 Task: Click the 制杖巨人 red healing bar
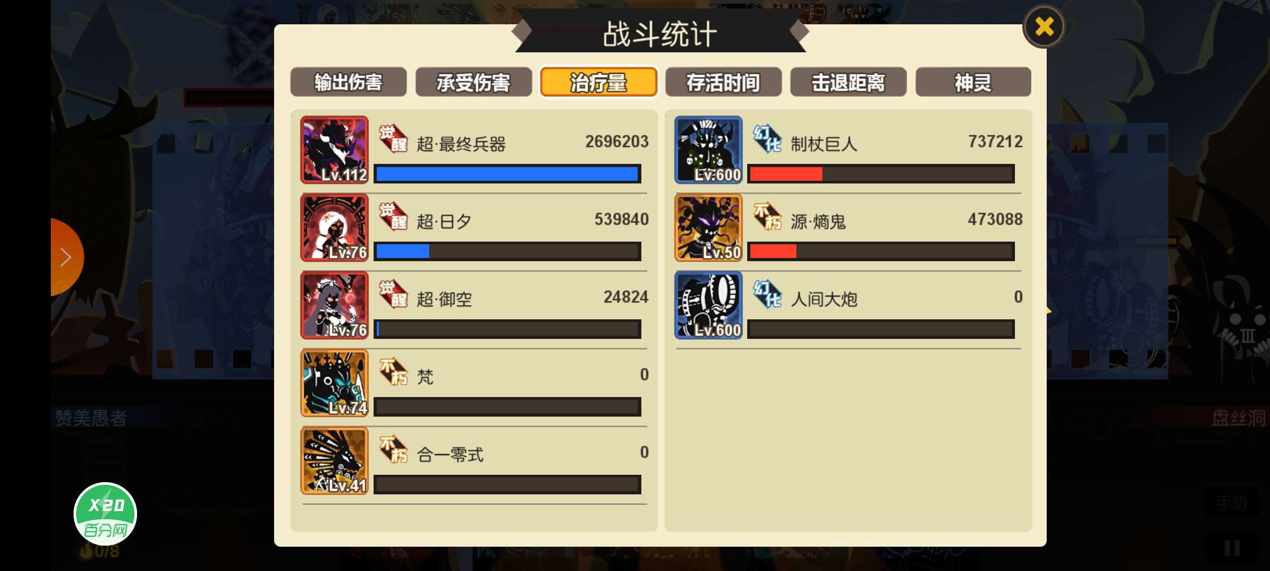click(x=881, y=174)
